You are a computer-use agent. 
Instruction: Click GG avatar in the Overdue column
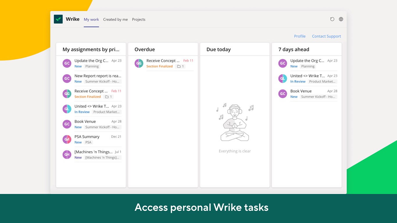(x=139, y=63)
